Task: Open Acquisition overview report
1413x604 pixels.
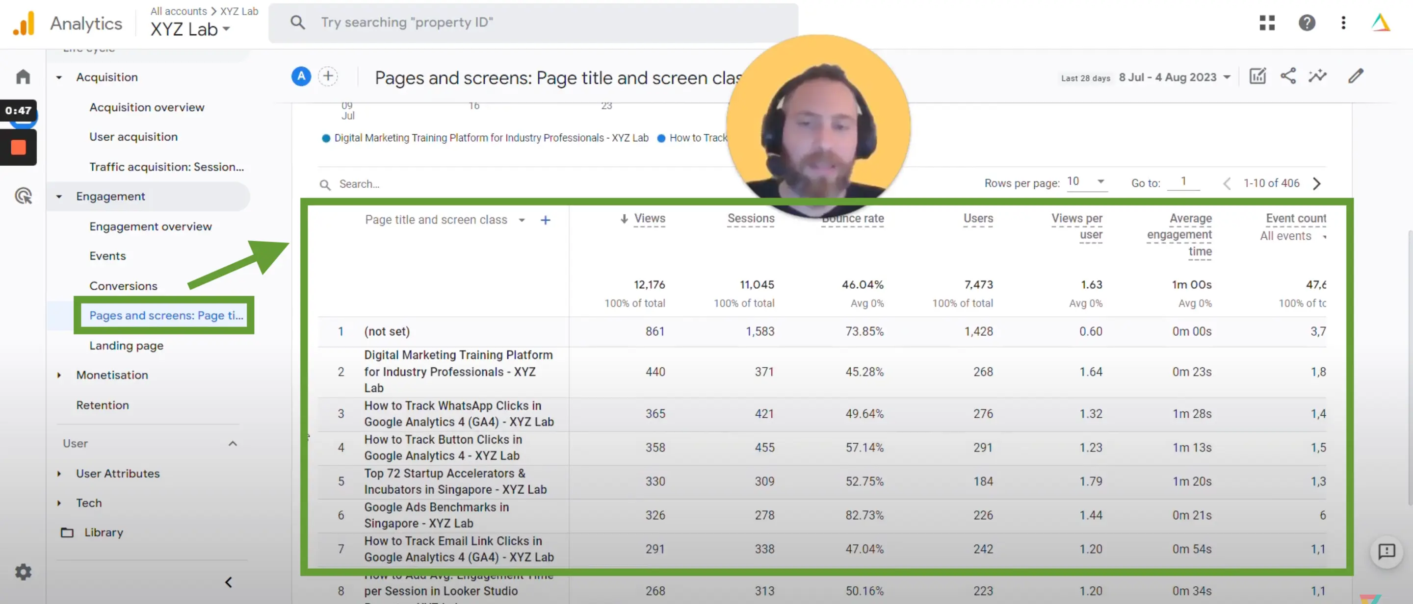Action: (147, 107)
